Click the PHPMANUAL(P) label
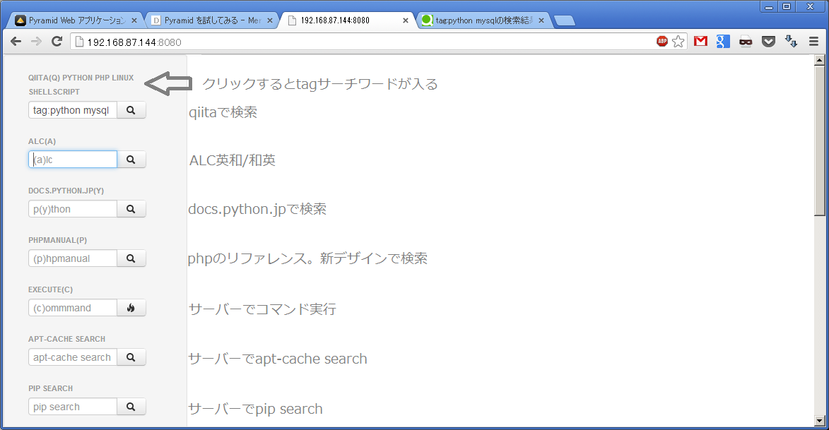Screen dimensions: 829x430 [58, 240]
